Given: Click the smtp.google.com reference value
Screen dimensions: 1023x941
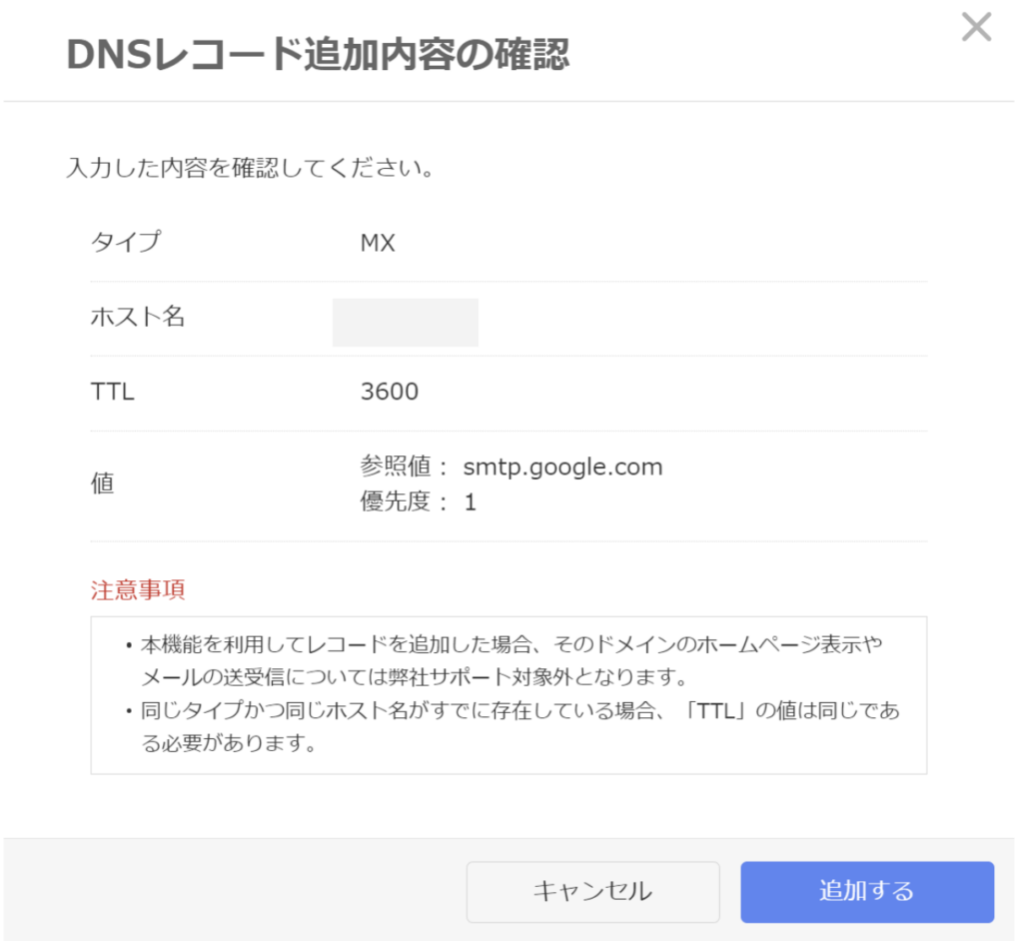Looking at the screenshot, I should pyautogui.click(x=562, y=467).
